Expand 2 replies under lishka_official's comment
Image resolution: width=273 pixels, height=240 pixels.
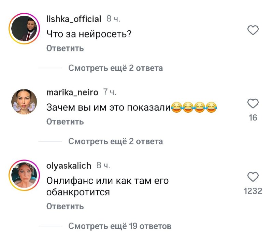(x=115, y=68)
